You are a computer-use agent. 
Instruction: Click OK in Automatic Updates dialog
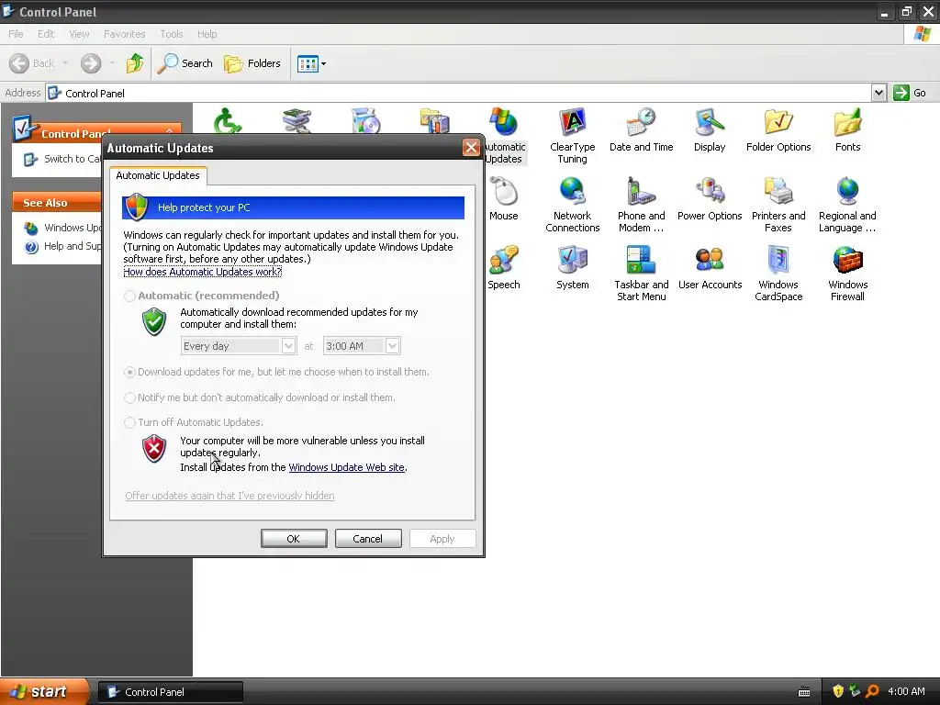pos(294,538)
